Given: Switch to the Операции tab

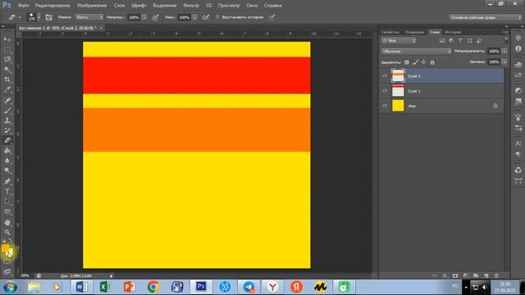Looking at the screenshot, I should [414, 32].
